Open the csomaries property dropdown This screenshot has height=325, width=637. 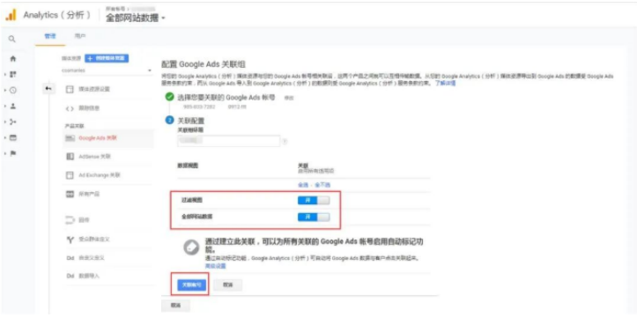pos(107,70)
